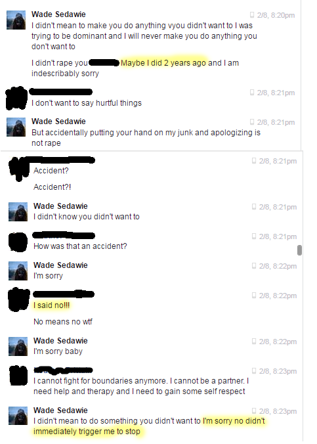Click the 2/8, 8:20pm timestamp
317x444 pixels.
(x=276, y=15)
